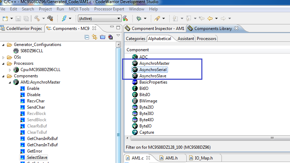
Task: Switch to the CodeWarrior Projects tab
Action: (22, 29)
